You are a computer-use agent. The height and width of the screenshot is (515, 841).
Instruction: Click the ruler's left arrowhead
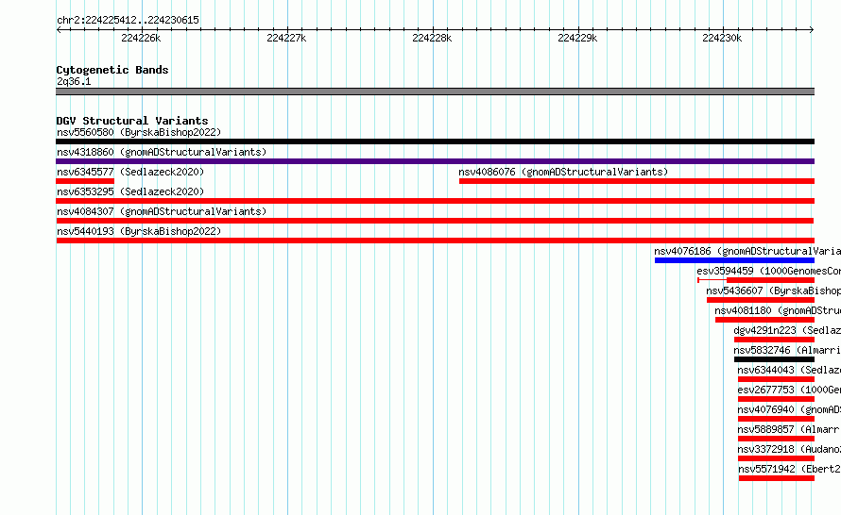click(x=59, y=29)
